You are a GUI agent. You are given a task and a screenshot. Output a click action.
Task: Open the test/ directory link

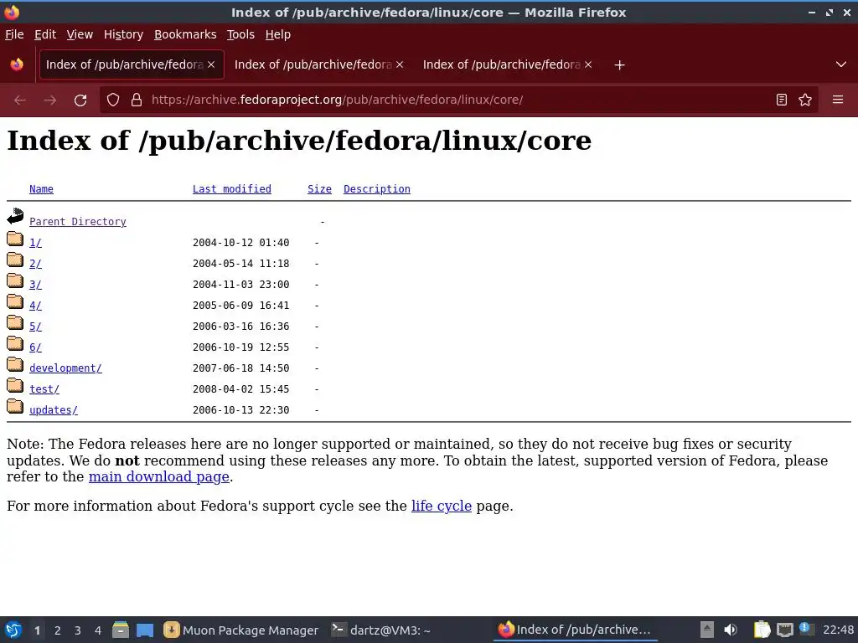44,389
